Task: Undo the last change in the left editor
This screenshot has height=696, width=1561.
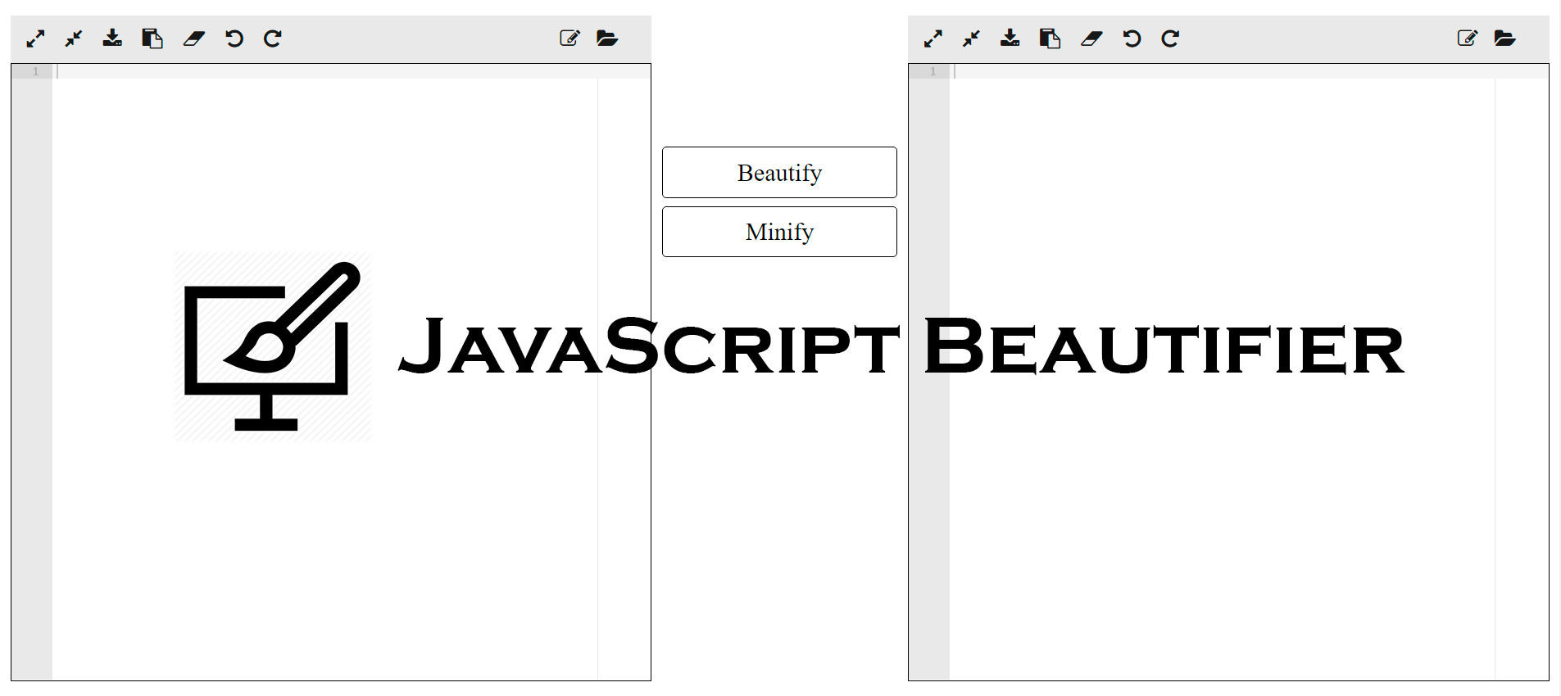Action: 234,38
